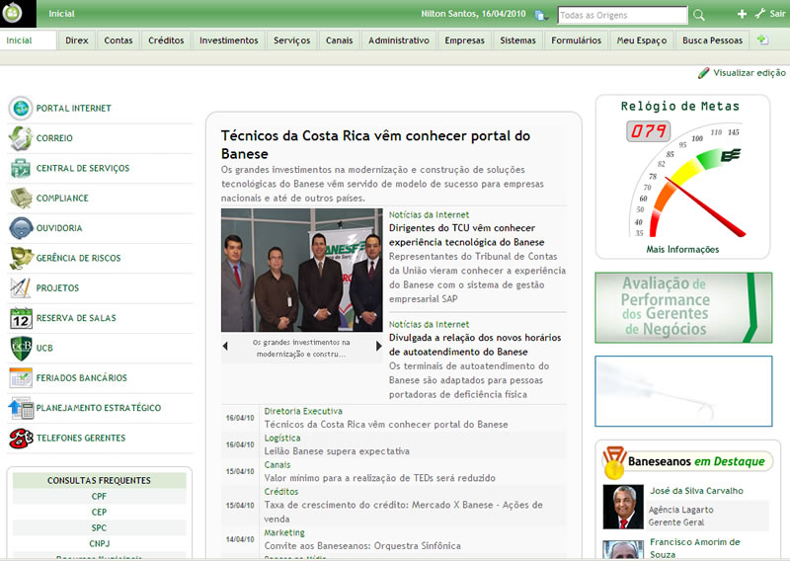Click the UCB shield icon

(21, 348)
